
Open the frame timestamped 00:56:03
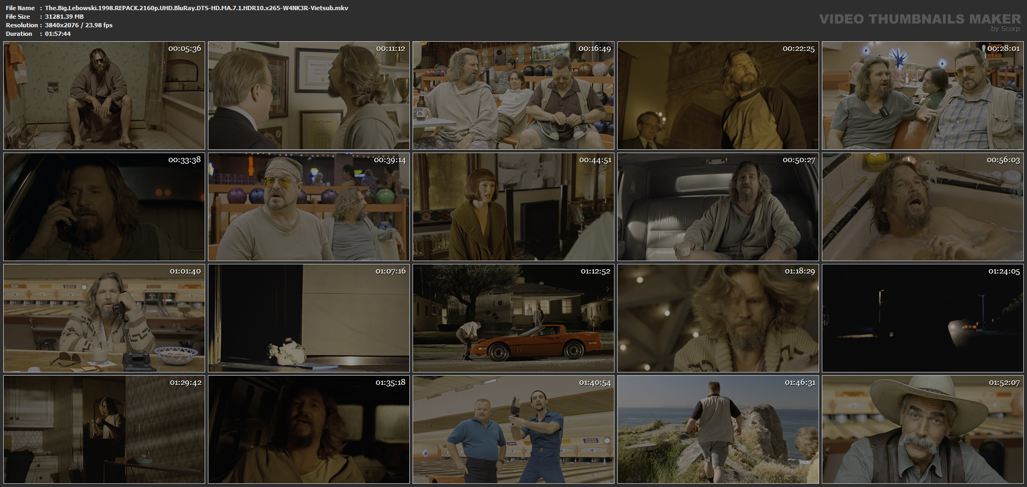pos(923,207)
